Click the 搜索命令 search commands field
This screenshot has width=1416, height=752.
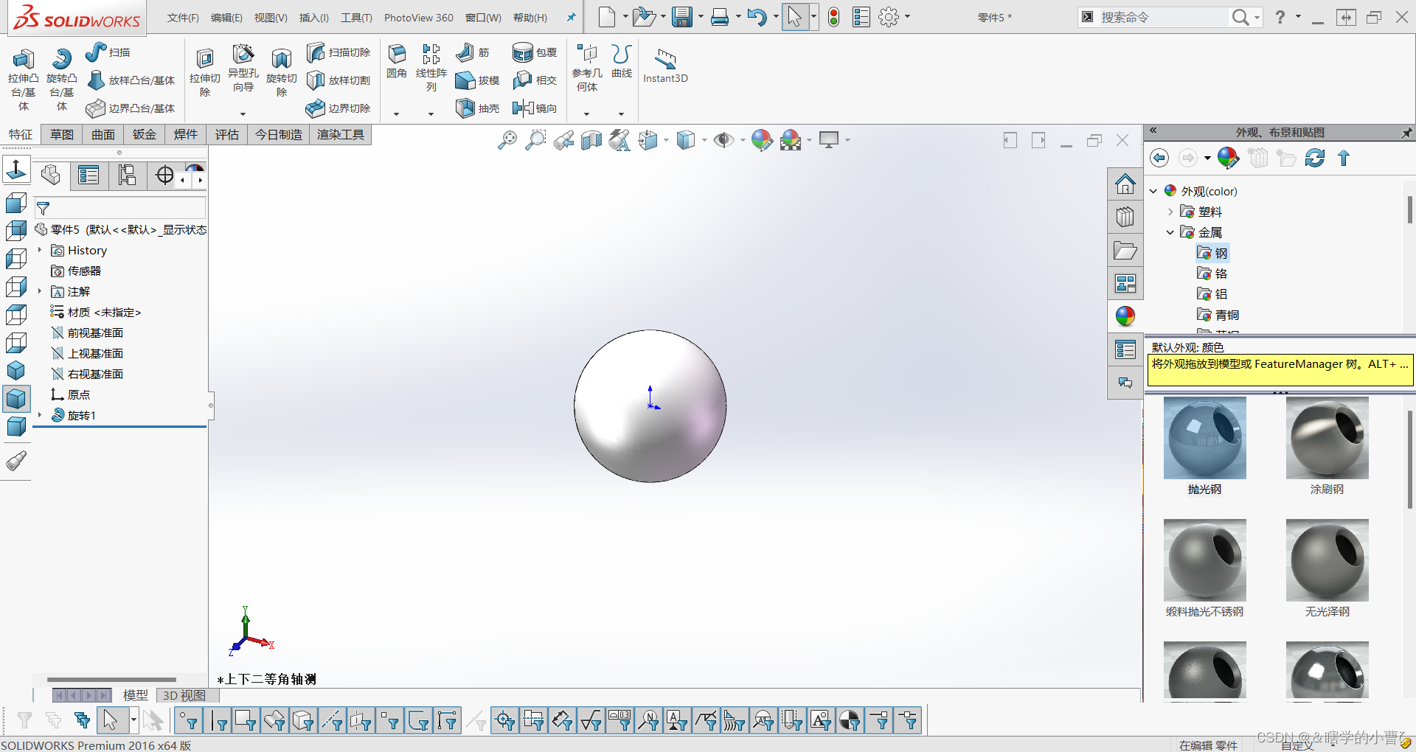tap(1162, 17)
